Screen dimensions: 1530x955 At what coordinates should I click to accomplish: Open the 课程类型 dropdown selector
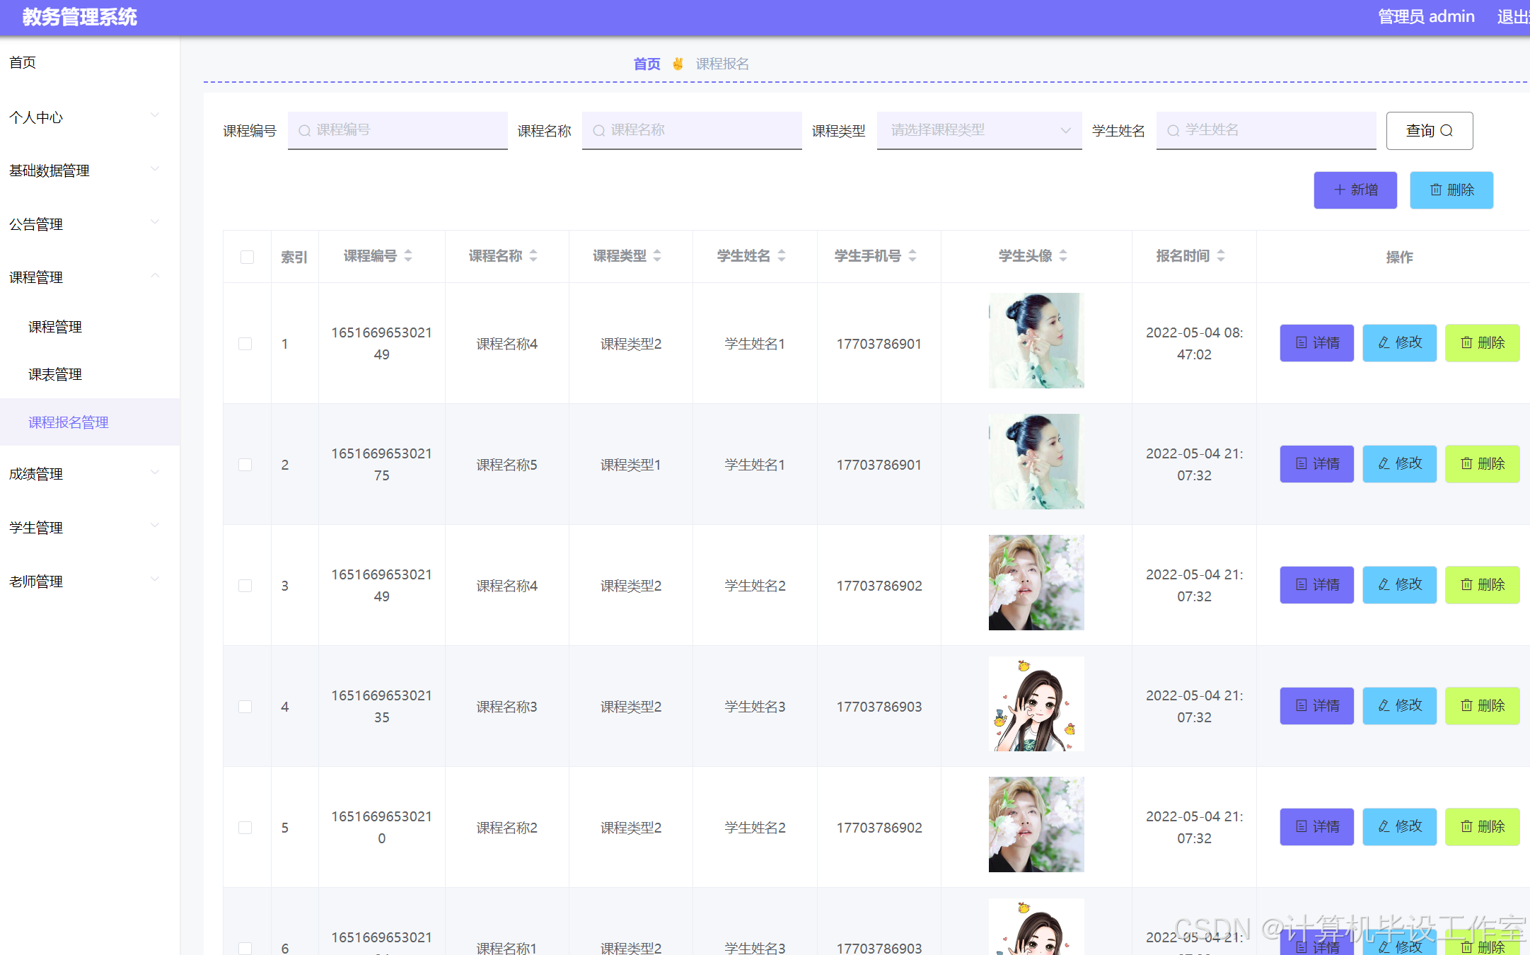(979, 130)
